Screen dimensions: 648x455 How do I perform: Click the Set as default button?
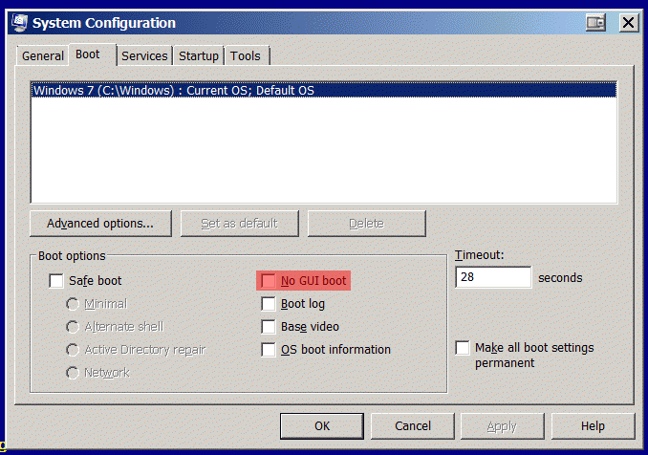coord(239,224)
